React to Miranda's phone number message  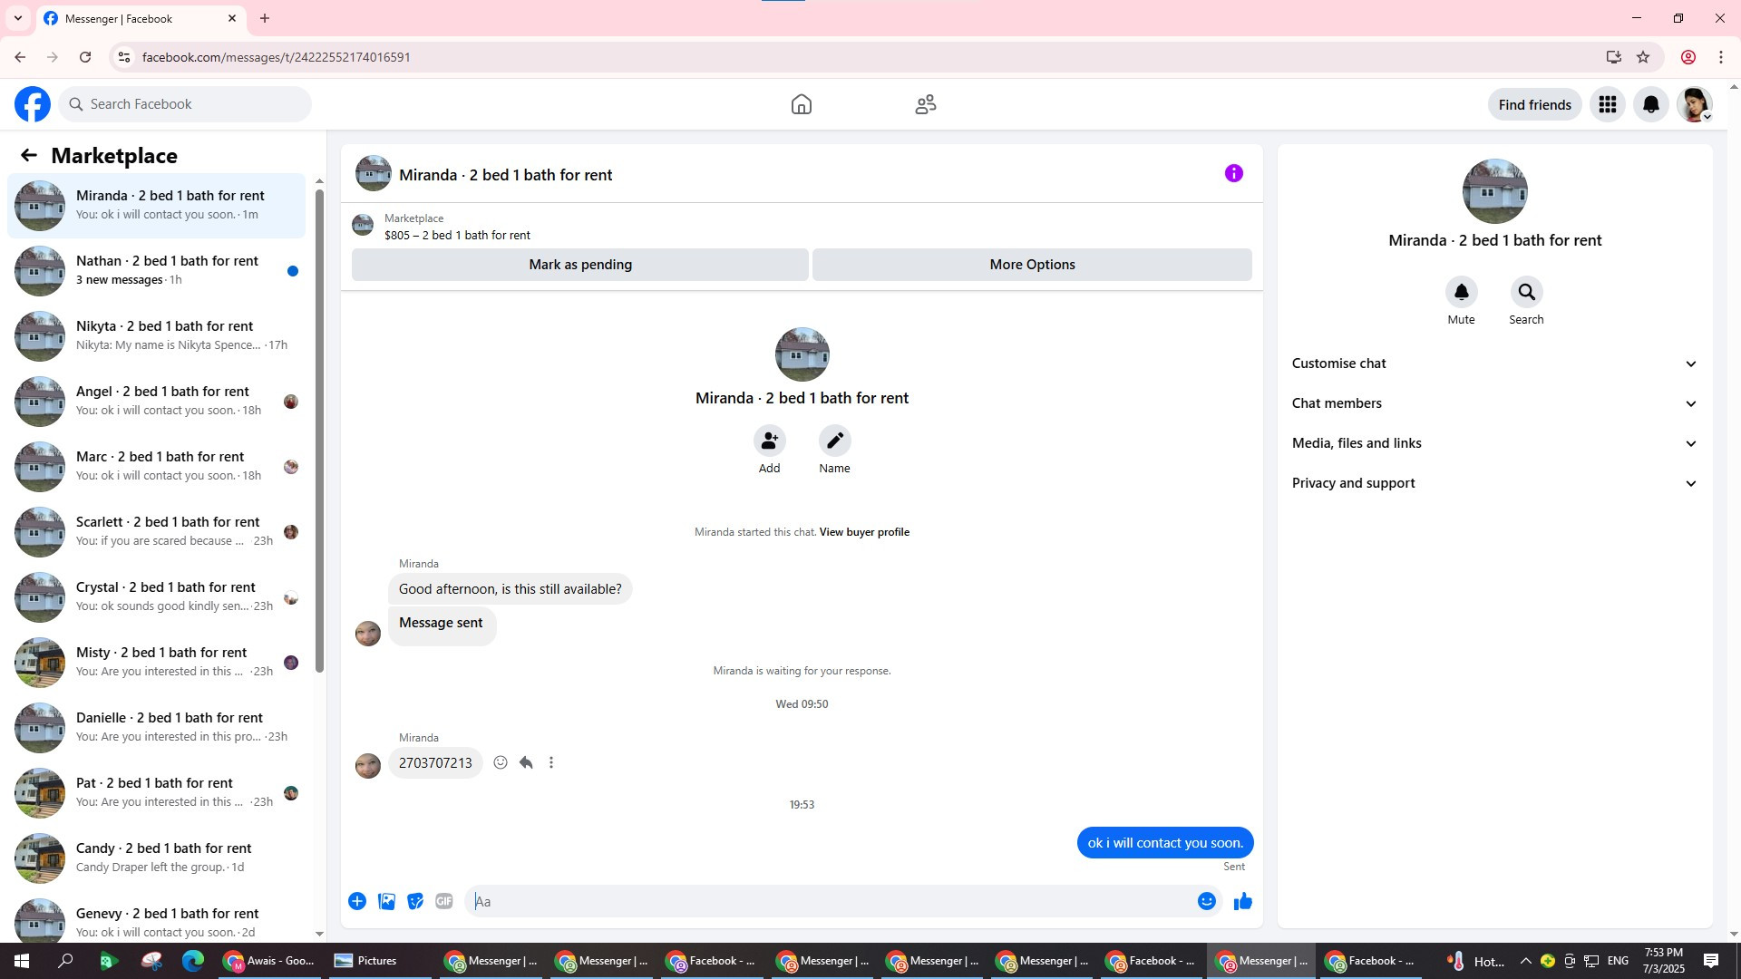(x=501, y=763)
